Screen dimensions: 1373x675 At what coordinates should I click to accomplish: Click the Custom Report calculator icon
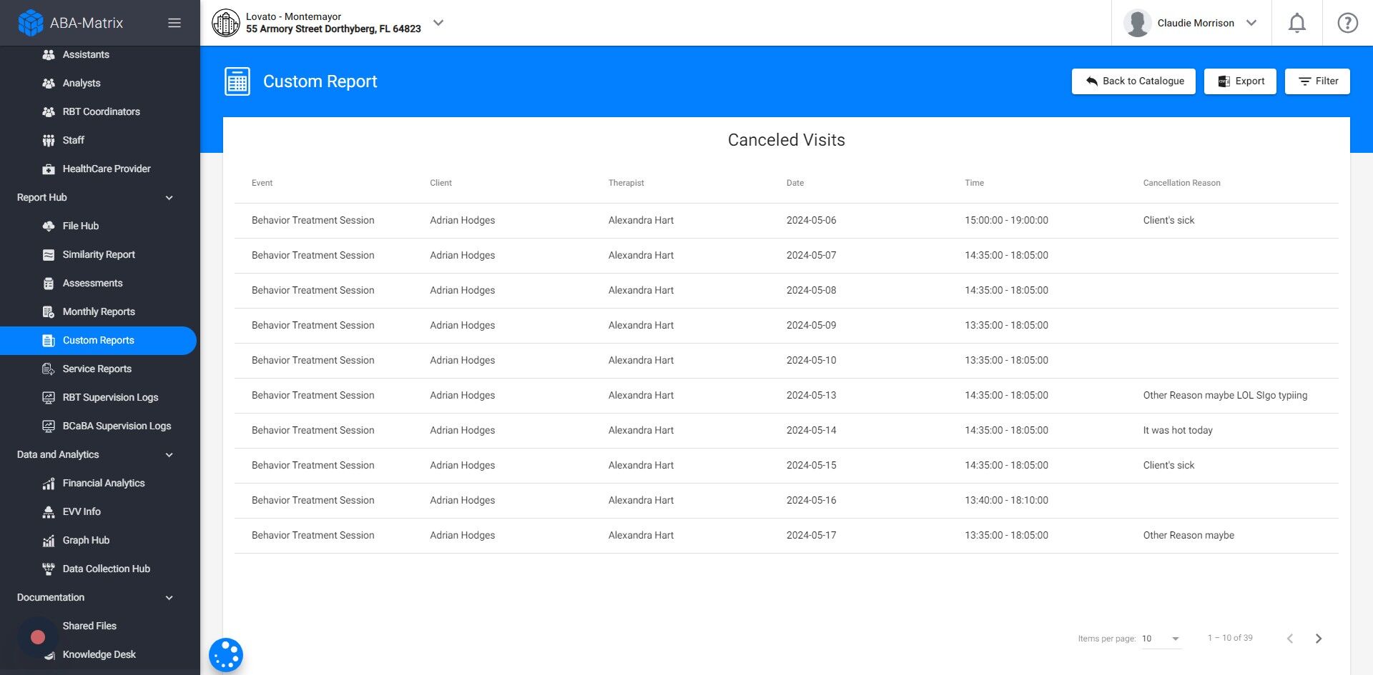click(x=237, y=81)
